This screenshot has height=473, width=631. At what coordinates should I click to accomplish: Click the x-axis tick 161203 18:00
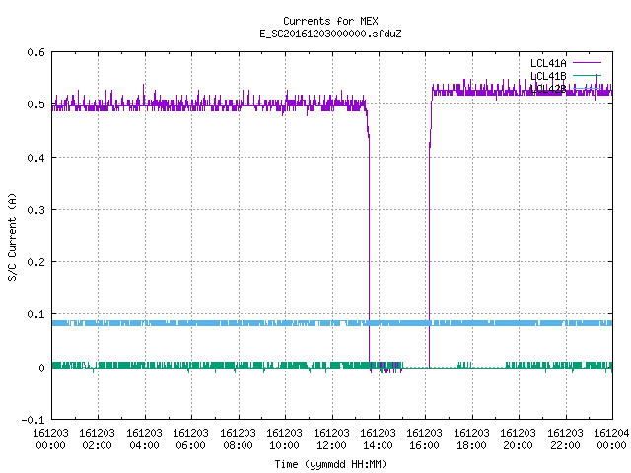click(472, 439)
